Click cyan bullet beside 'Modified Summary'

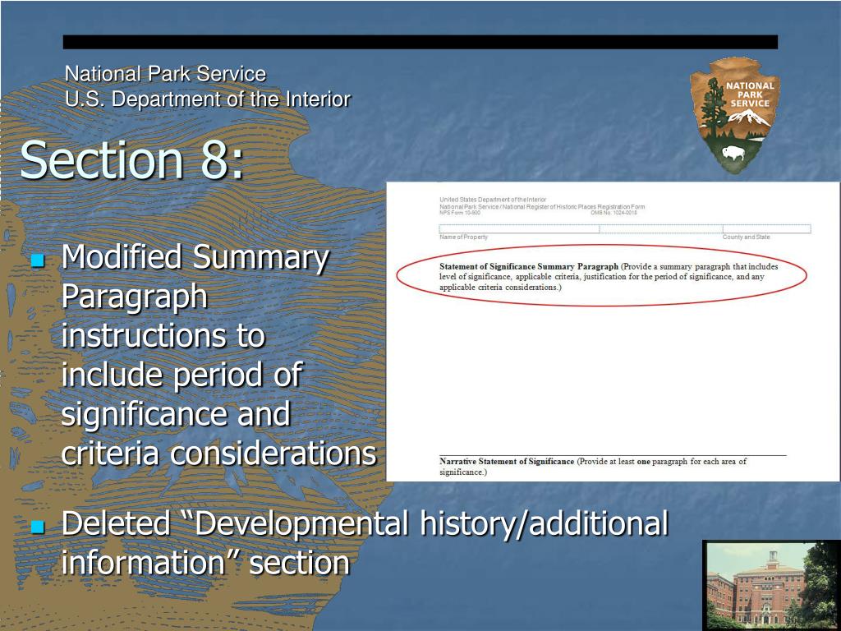click(38, 260)
